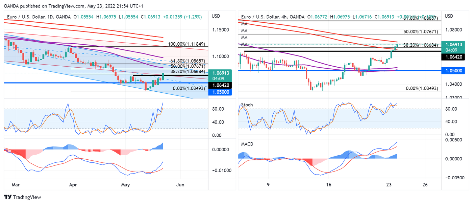Image resolution: width=473 pixels, height=204 pixels.
Task: Click the blue 1.05000 price label on daily chart
Action: click(x=220, y=92)
